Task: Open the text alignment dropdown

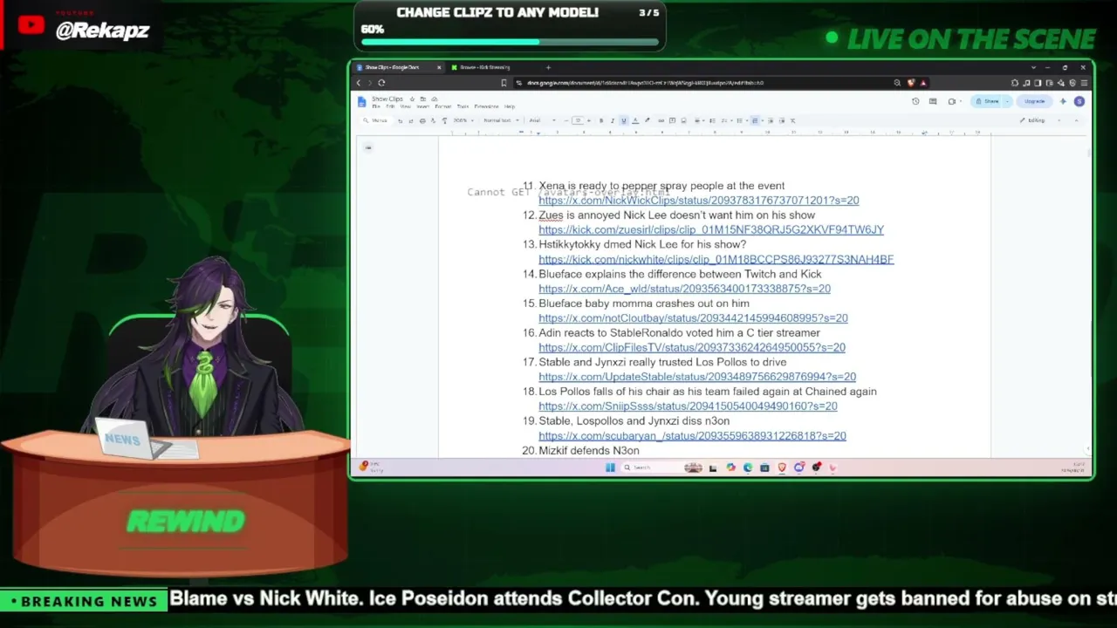Action: [701, 120]
